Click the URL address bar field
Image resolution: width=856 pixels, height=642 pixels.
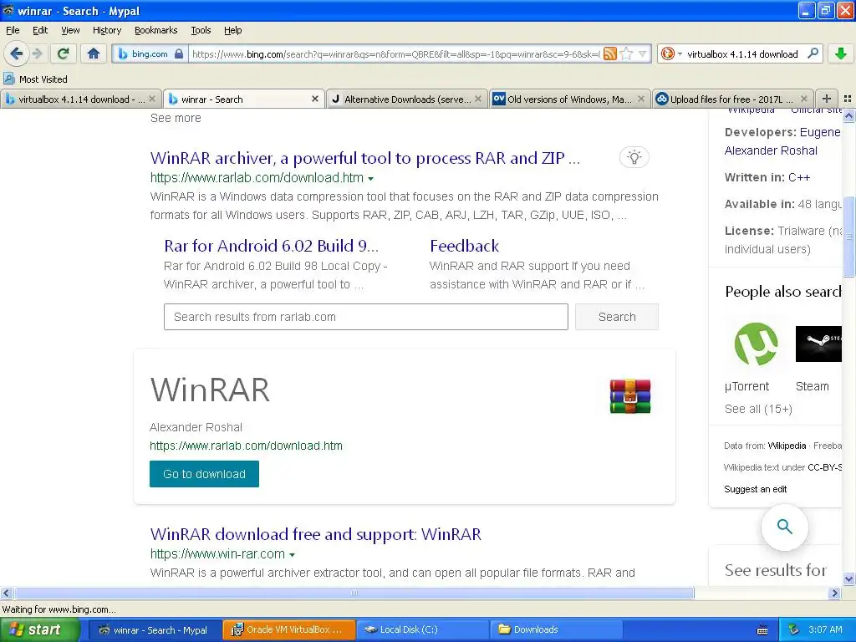click(x=395, y=53)
